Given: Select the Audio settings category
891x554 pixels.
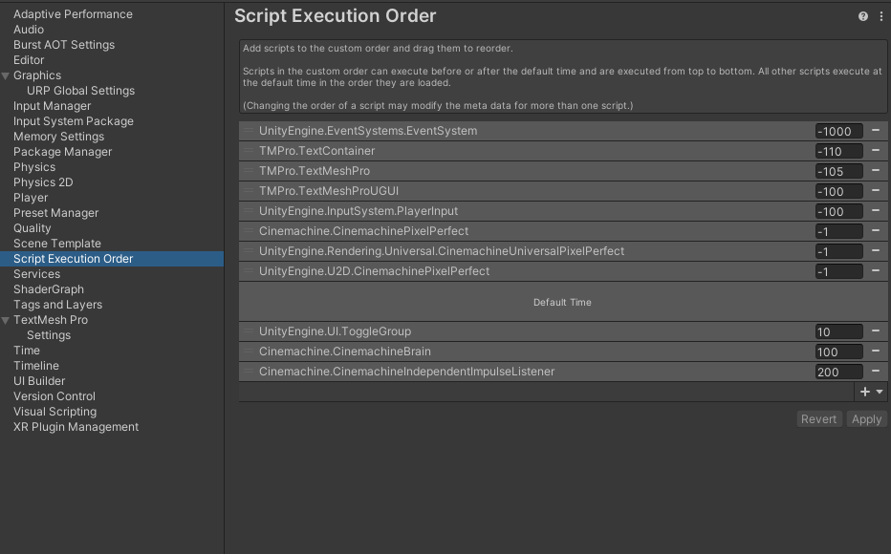Looking at the screenshot, I should tap(29, 30).
